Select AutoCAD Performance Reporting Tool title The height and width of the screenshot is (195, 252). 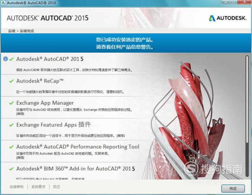pos(78,147)
